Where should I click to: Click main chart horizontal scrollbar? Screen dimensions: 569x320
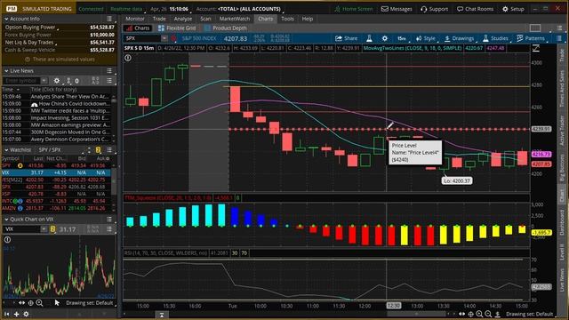[416, 314]
